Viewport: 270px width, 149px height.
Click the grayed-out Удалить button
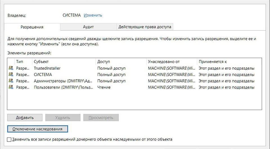pos(63,118)
